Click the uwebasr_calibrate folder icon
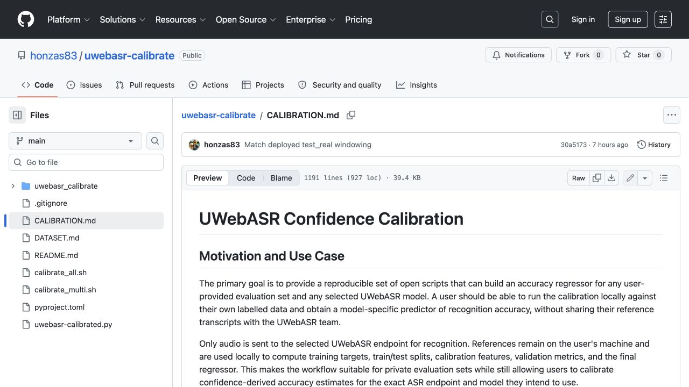This screenshot has width=689, height=387. click(25, 186)
